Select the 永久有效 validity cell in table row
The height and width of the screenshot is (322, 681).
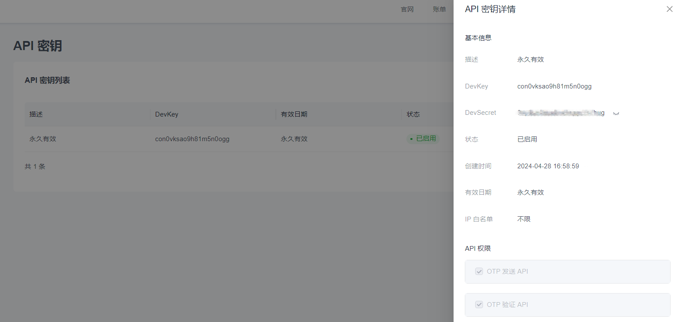coord(294,139)
